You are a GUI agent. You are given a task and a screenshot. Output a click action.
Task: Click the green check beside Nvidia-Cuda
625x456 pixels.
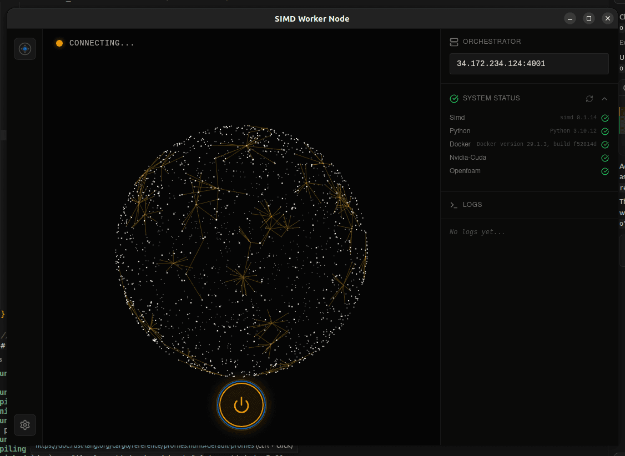point(604,158)
